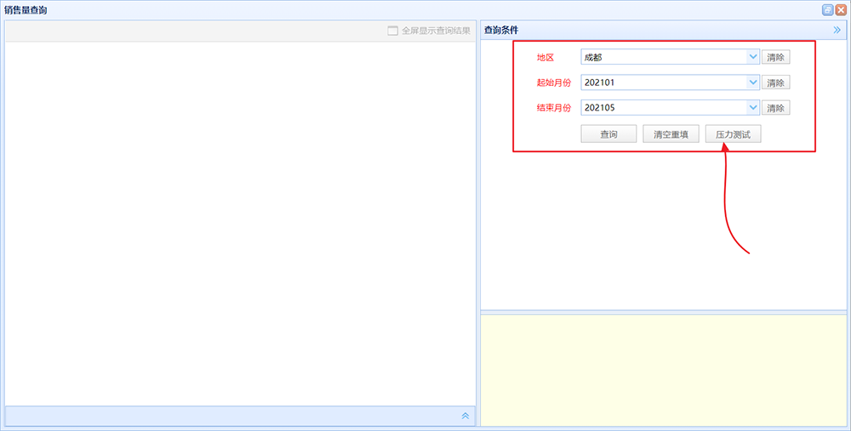Image resolution: width=851 pixels, height=431 pixels.
Task: Select the red 结束月份 label
Action: (554, 108)
